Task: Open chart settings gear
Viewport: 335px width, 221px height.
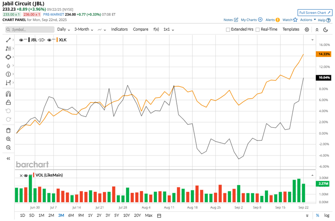Action: pyautogui.click(x=307, y=29)
